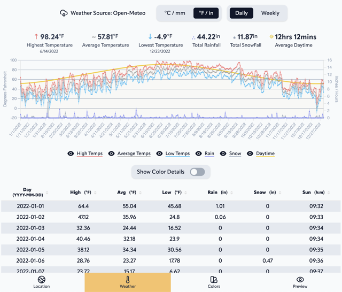
Task: Sort the table by Day column
Action: tap(47, 193)
